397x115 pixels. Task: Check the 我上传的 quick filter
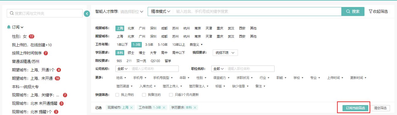pyautogui.click(x=117, y=95)
